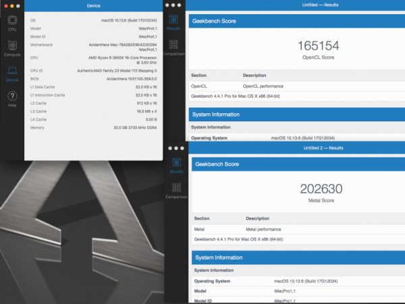
Task: Click System Information header in Untitled 2 Results
Action: (298, 257)
